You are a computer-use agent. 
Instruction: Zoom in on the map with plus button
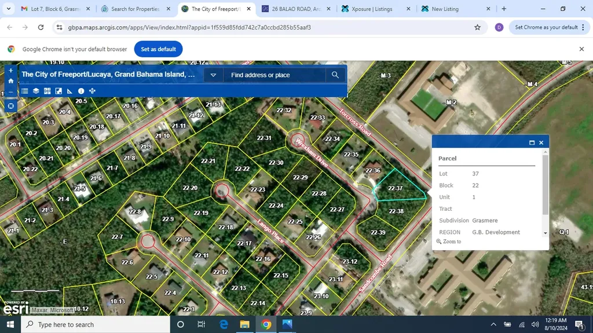(10, 71)
